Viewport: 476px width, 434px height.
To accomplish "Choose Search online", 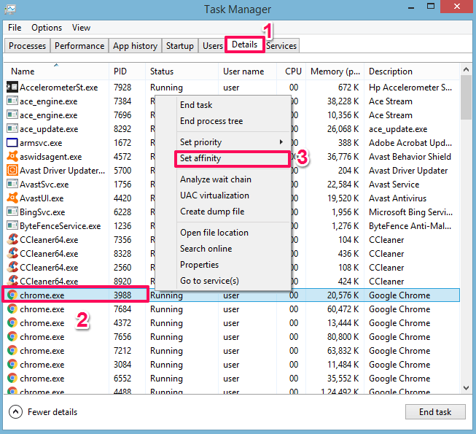I will click(232, 249).
